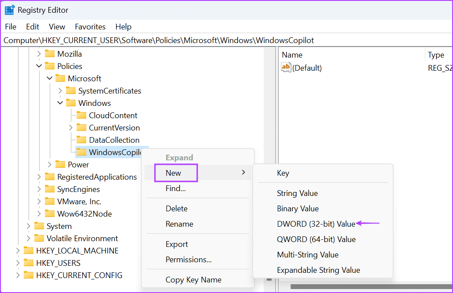Viewport: 453px width, 293px height.
Task: Select the DataCollection key label
Action: point(114,140)
